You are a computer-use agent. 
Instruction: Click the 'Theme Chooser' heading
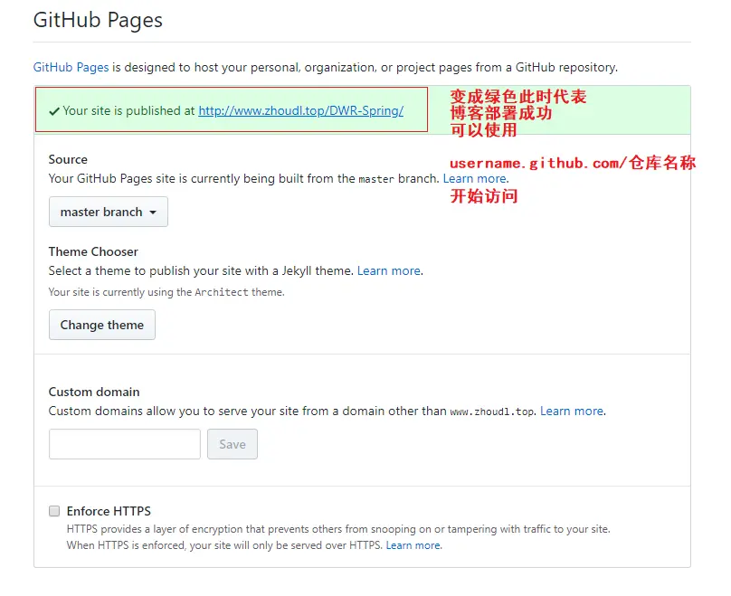pyautogui.click(x=93, y=251)
